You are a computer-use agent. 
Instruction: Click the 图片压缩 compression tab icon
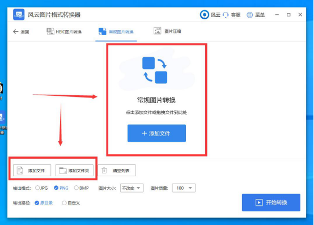point(157,31)
